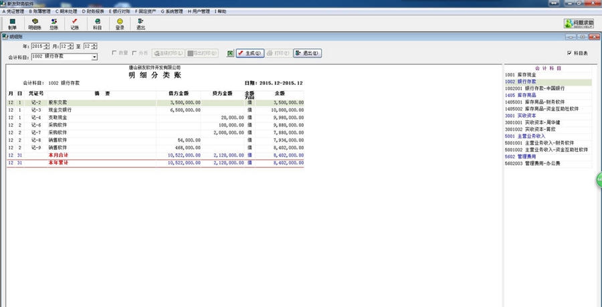
Task: Click the 问题求助 help icon
Action: (579, 24)
